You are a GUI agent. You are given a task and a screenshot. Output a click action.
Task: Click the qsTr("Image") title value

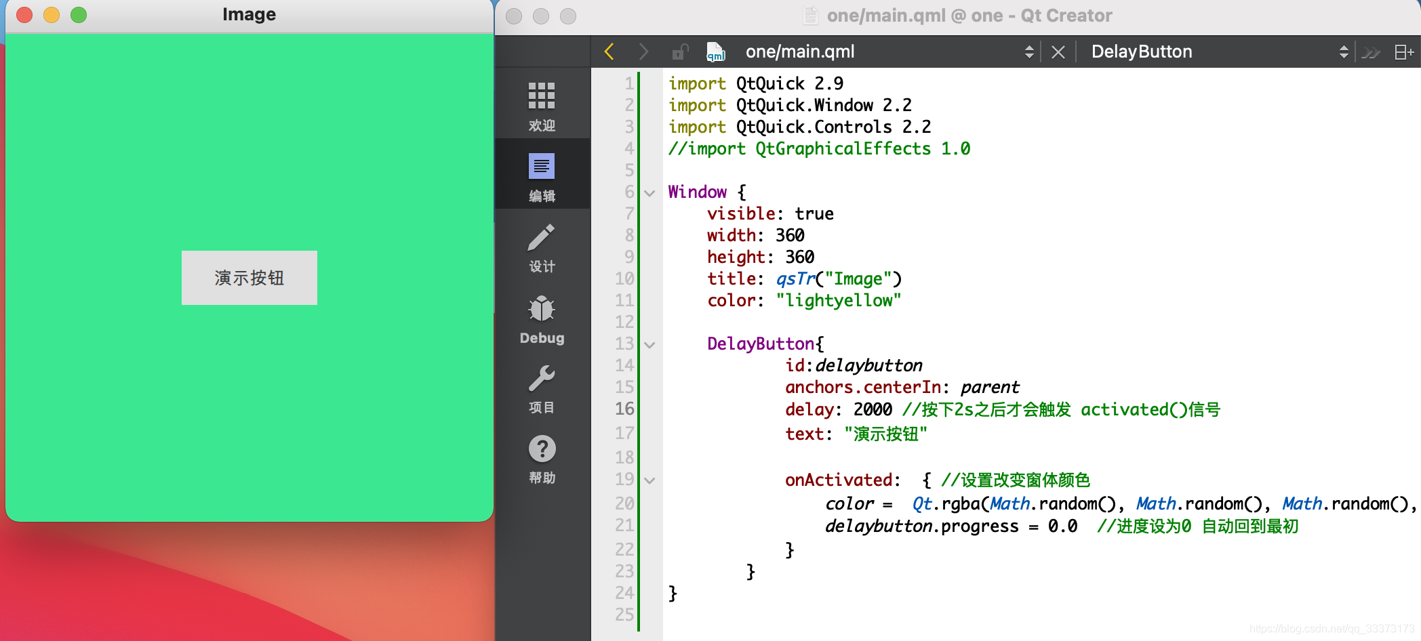click(839, 278)
